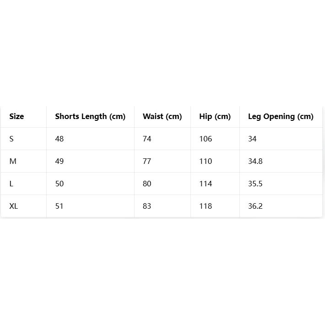Viewport: 325px width, 325px height.
Task: Click hip value 114 for size L
Action: (x=206, y=184)
